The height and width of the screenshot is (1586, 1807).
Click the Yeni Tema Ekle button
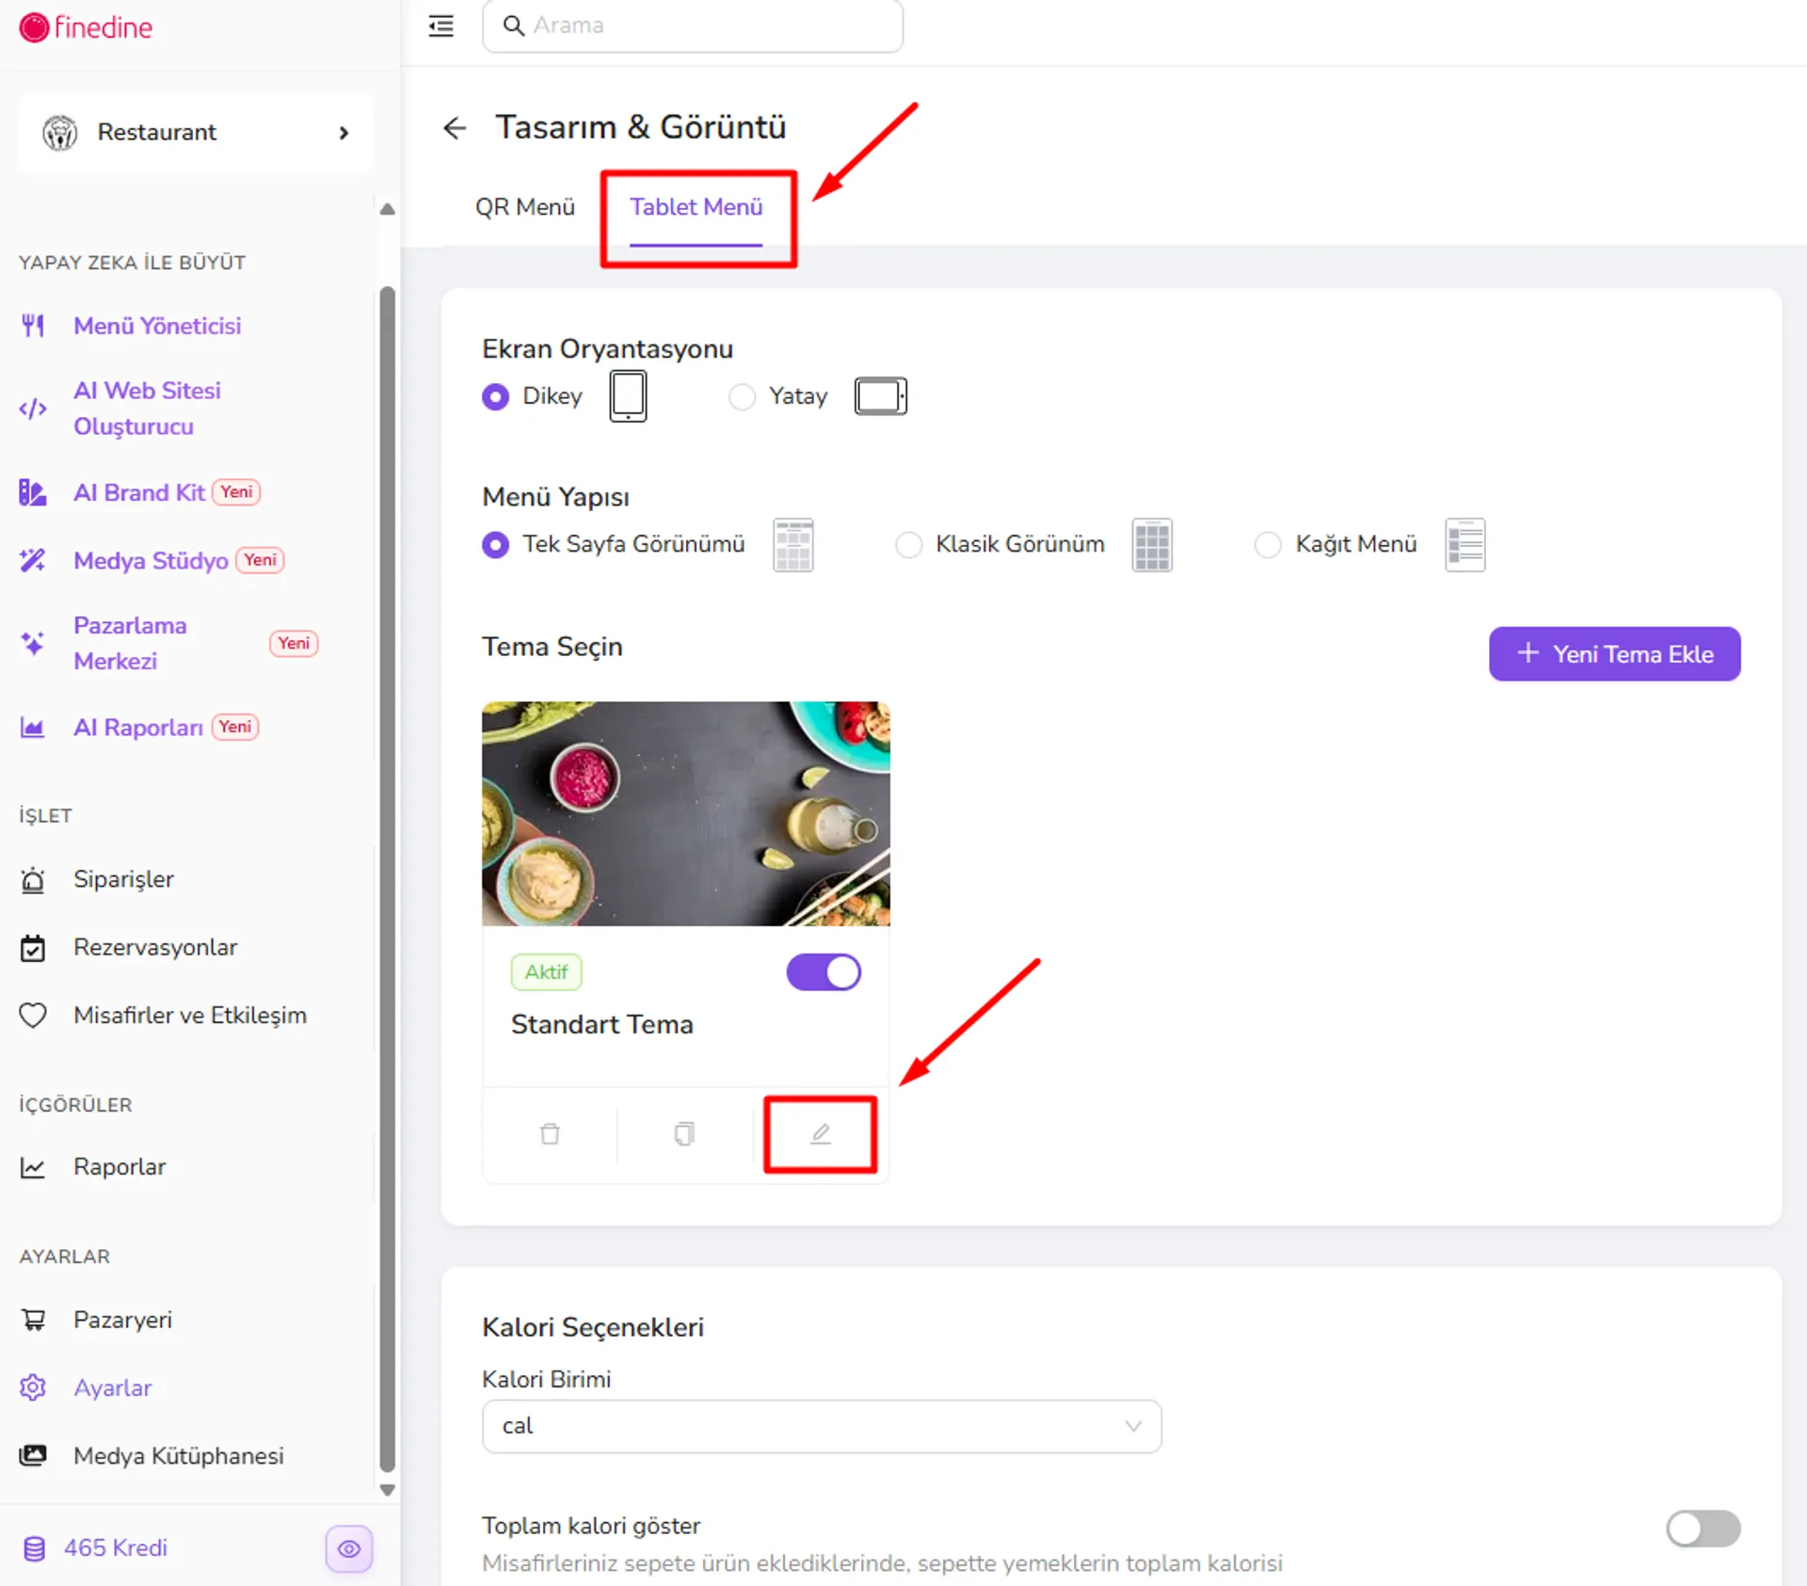(1614, 653)
